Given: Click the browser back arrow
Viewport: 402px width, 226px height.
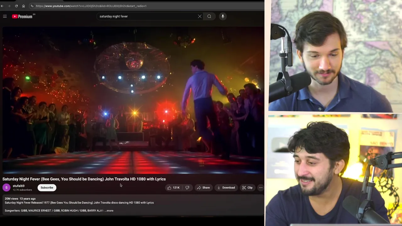Looking at the screenshot, I should 2,6.
